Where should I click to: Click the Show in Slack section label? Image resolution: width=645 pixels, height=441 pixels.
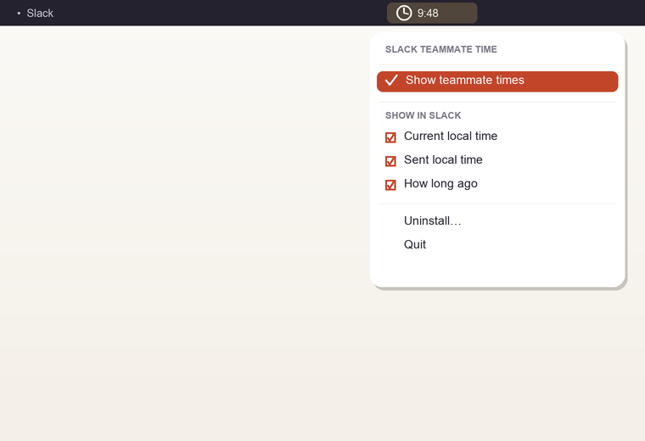coord(423,115)
